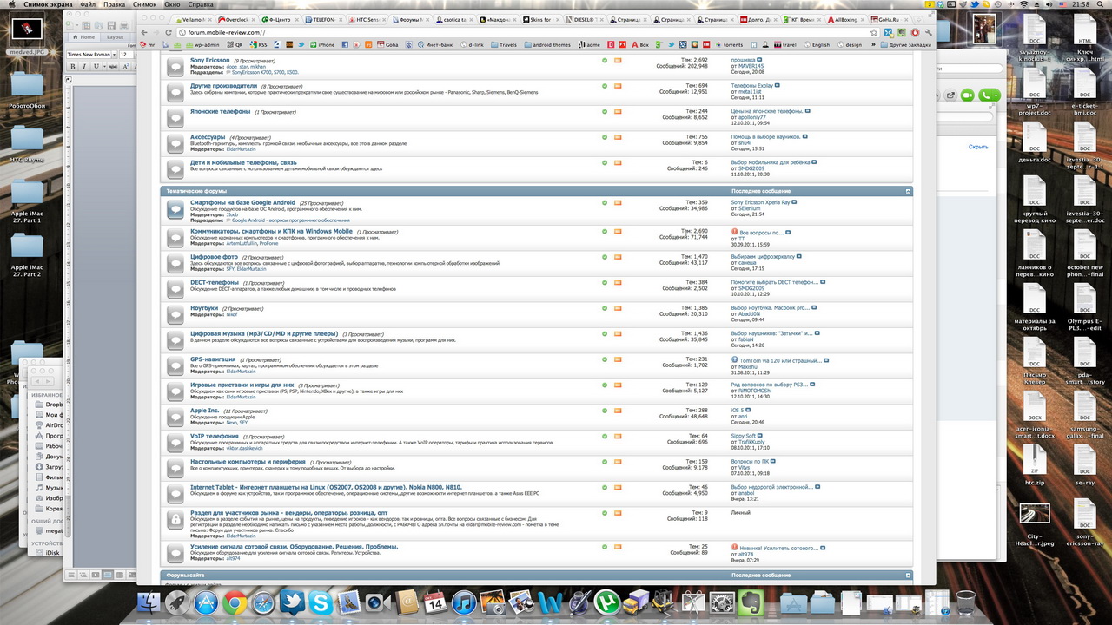Launch Skype from the Dock
The image size is (1112, 625).
point(320,602)
